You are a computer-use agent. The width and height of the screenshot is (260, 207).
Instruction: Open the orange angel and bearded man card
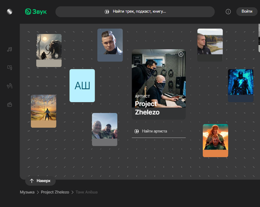point(215,141)
